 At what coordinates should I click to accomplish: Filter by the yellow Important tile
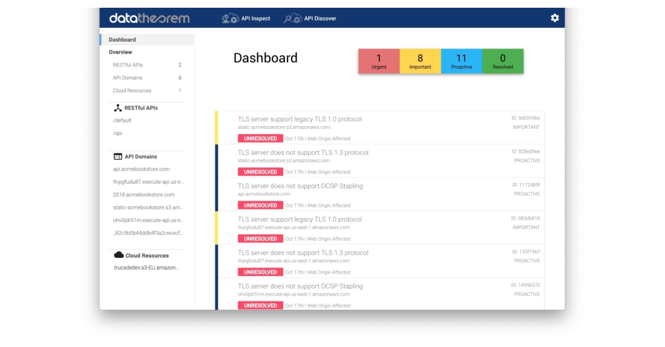420,61
